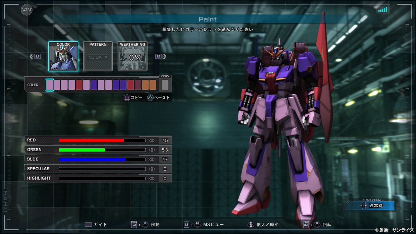Click the ペースト label

(162, 98)
